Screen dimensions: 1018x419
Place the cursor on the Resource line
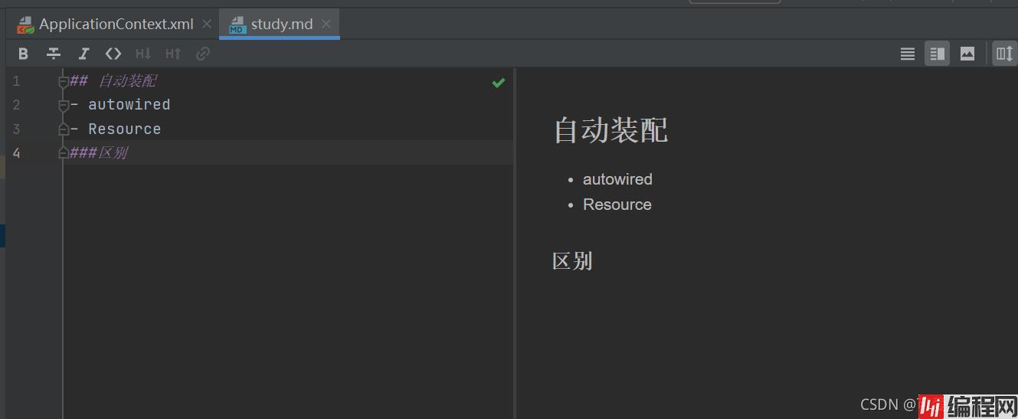click(x=124, y=129)
